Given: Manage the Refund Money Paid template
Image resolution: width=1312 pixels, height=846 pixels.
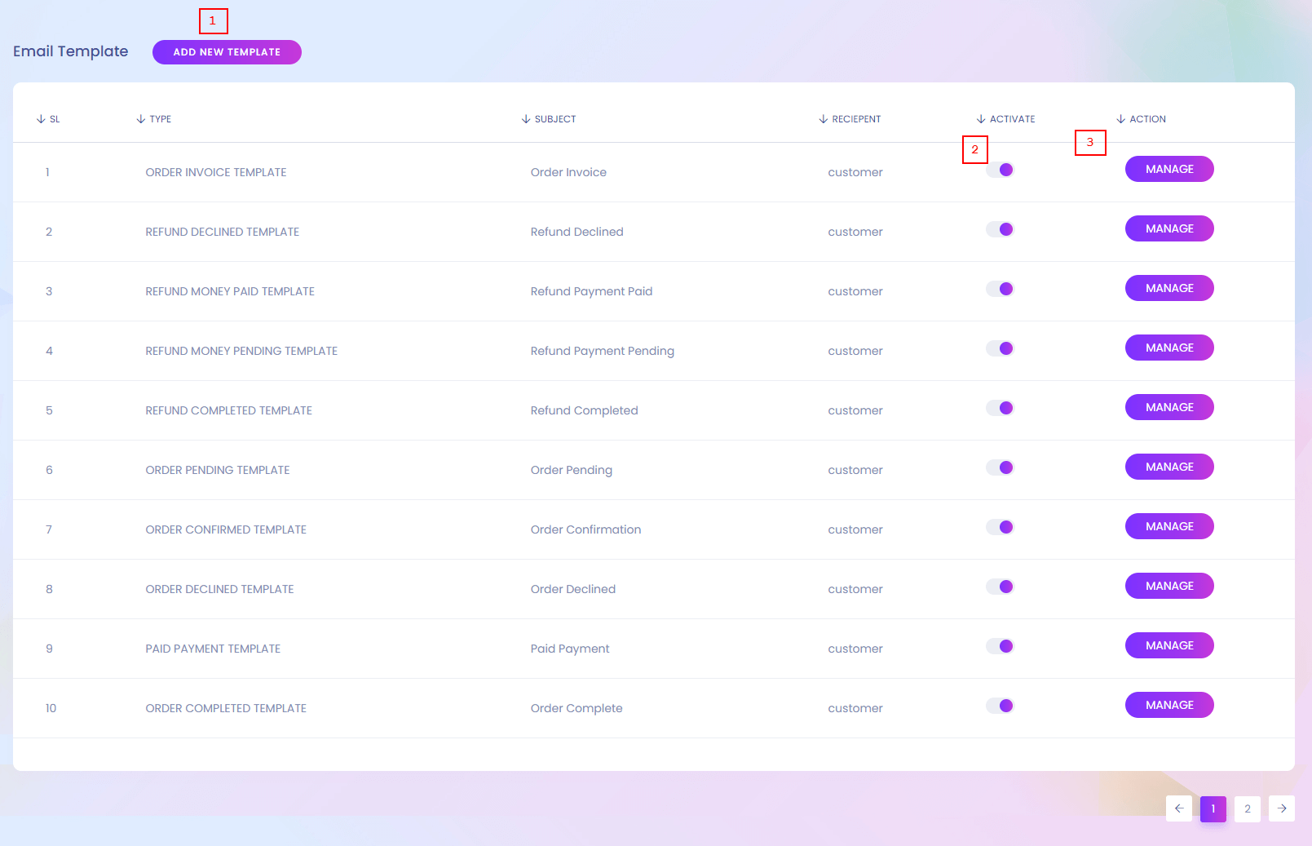Looking at the screenshot, I should coord(1169,288).
